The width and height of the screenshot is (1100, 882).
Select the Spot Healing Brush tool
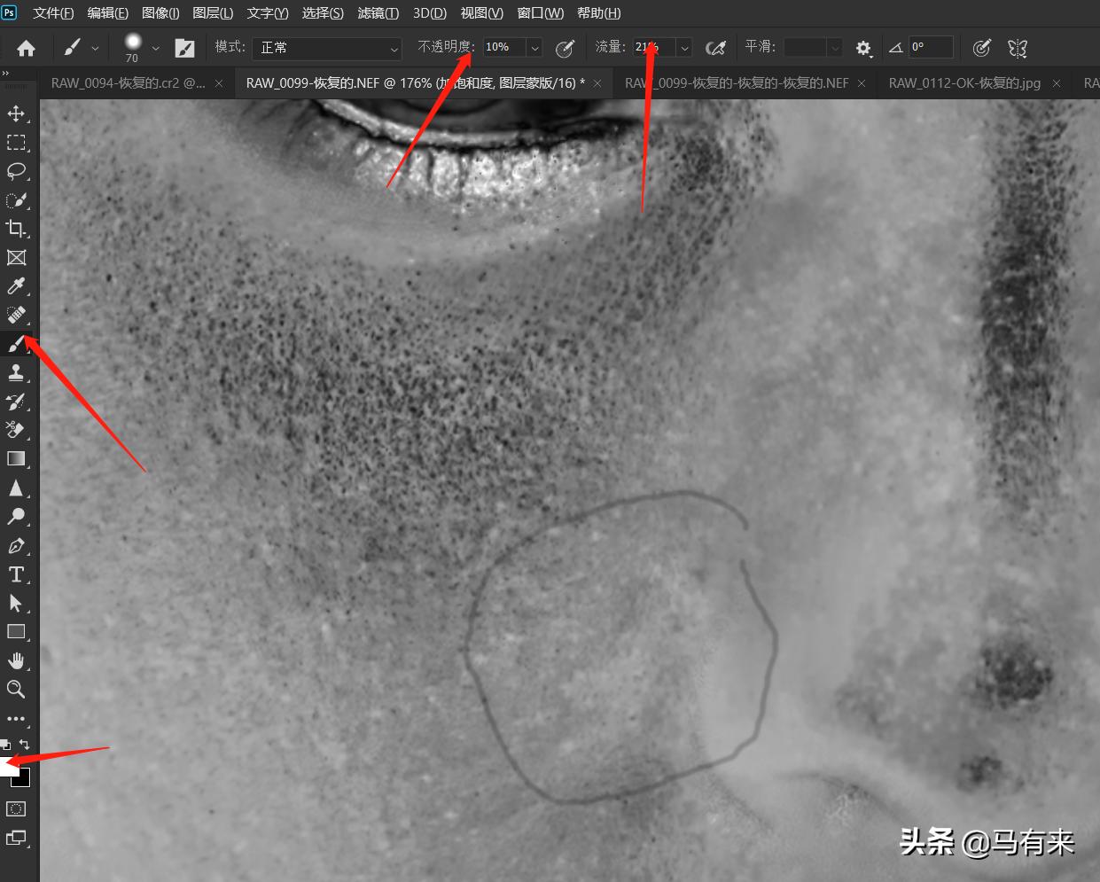16,316
